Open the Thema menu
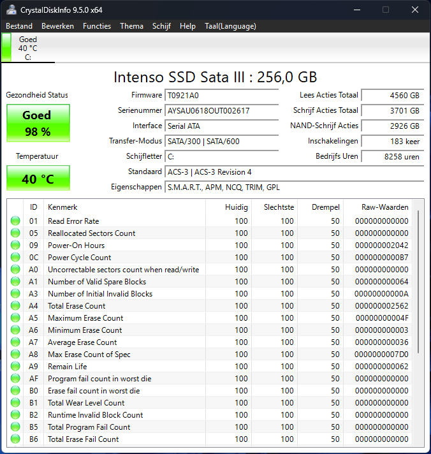This screenshot has width=431, height=454. click(x=131, y=26)
